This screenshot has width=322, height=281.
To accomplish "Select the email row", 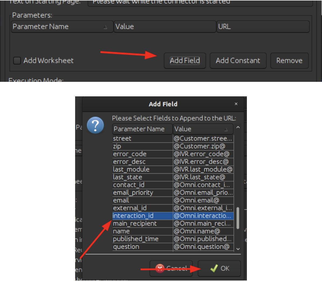I will click(173, 200).
